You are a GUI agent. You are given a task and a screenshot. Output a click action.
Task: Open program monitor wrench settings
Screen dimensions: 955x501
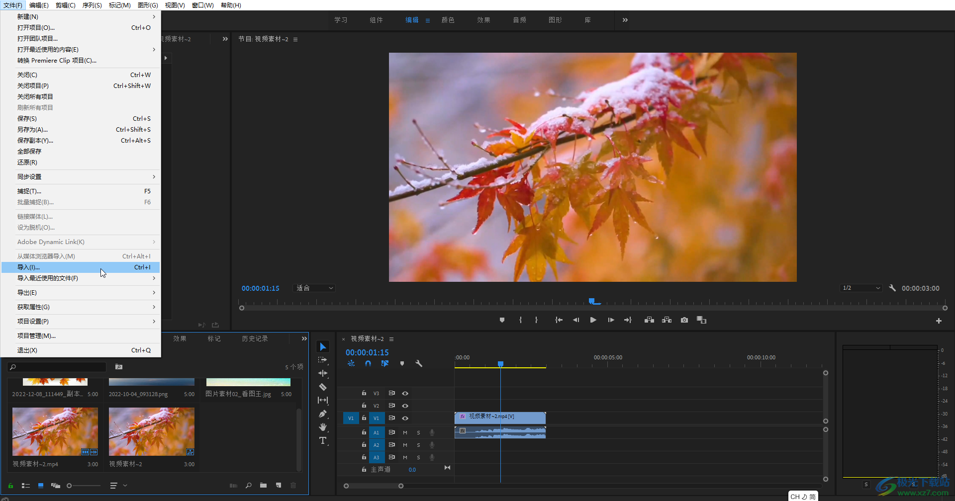point(892,288)
